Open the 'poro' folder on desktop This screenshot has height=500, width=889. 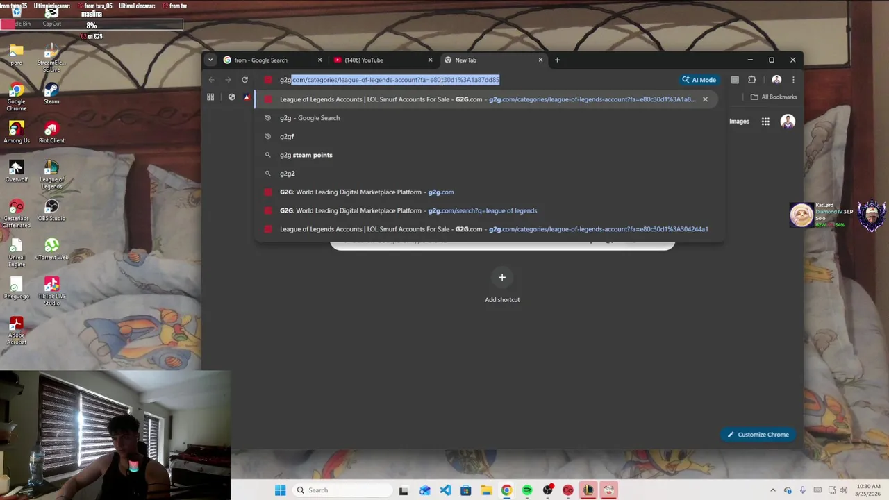[x=17, y=55]
